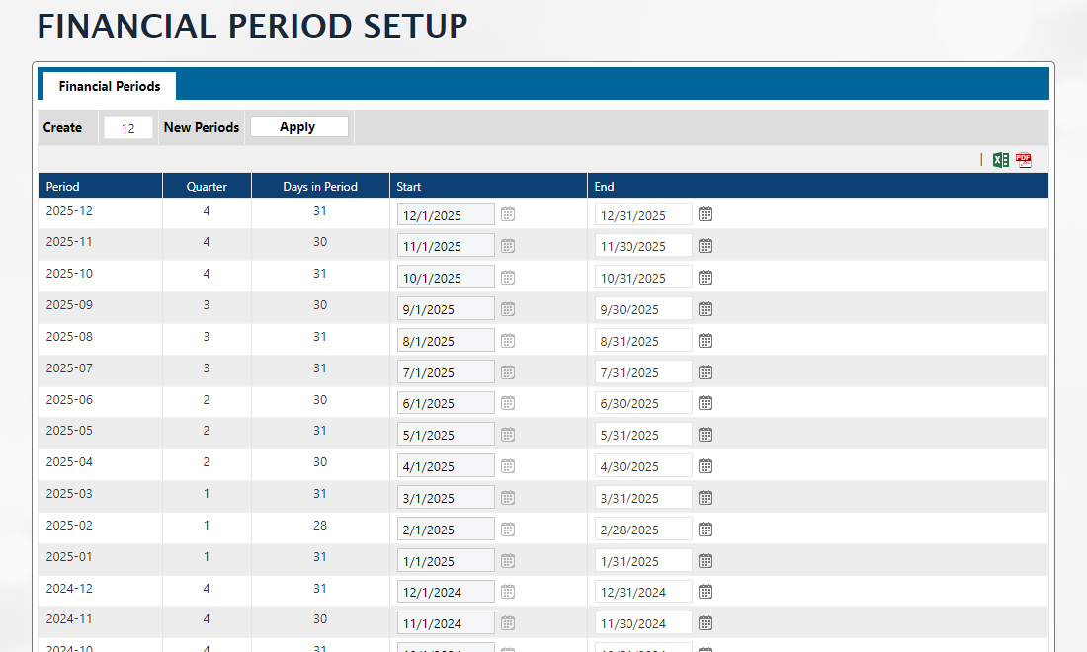The image size is (1087, 652).
Task: Sort by the Period column header
Action: tap(63, 186)
